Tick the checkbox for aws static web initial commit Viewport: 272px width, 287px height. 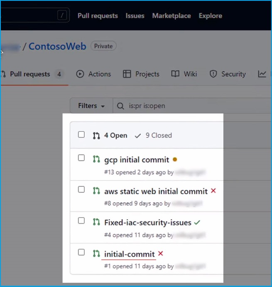pos(81,189)
